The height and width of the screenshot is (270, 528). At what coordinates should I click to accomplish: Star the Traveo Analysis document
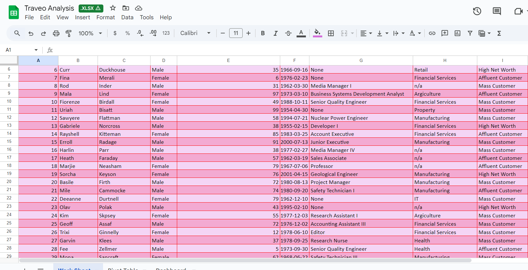point(113,8)
